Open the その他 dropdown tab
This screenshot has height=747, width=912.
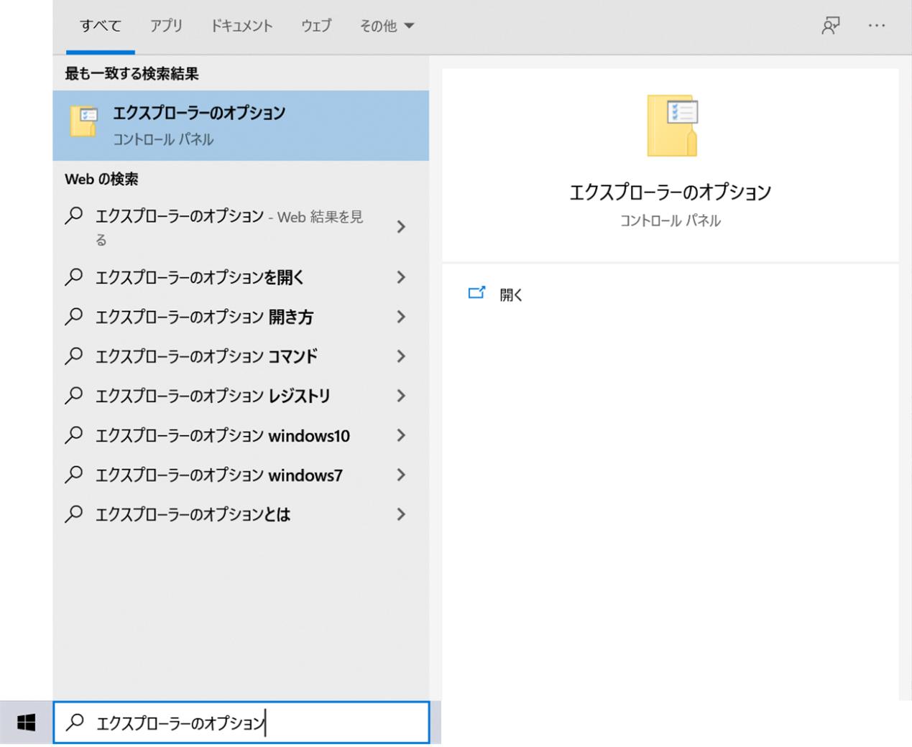387,26
